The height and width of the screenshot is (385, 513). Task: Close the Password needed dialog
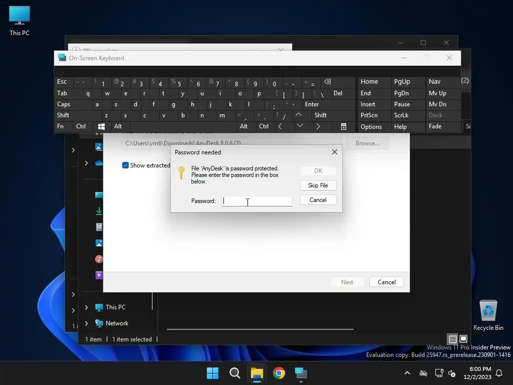pos(334,152)
